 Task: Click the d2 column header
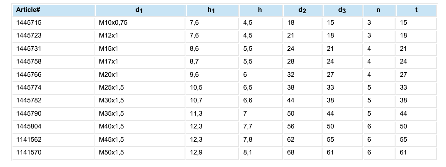302,10
